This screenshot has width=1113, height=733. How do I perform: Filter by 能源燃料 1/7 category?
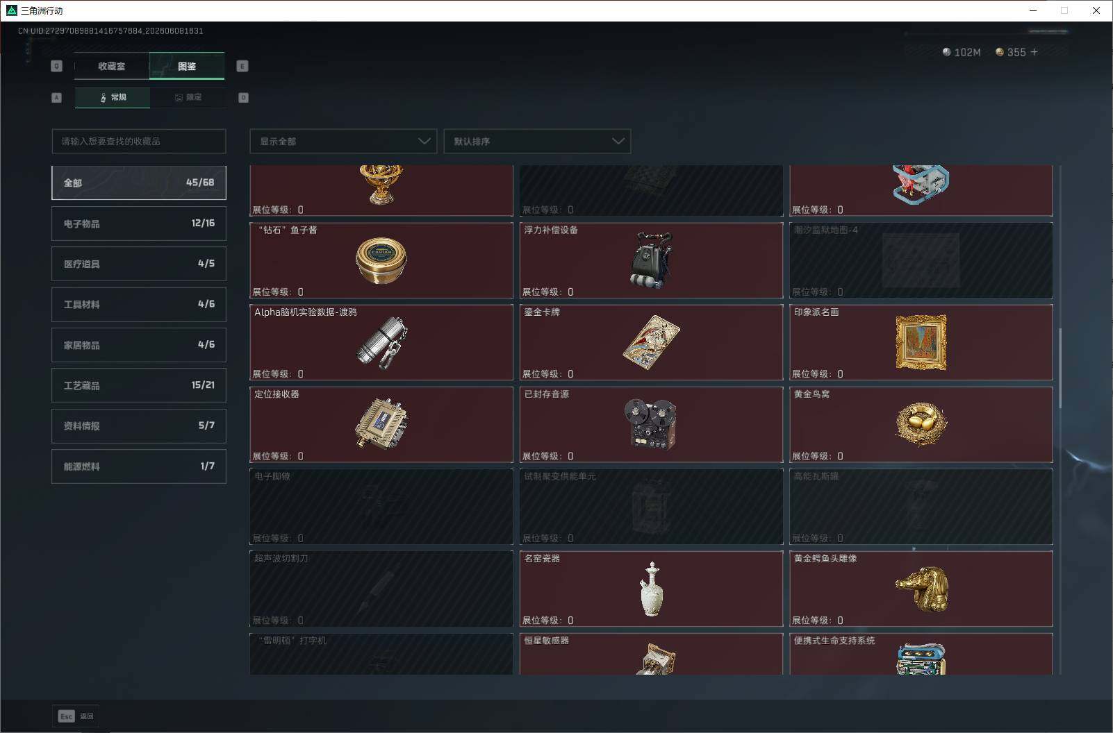pos(139,466)
